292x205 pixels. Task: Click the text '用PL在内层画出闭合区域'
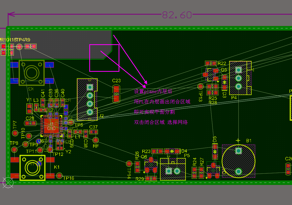[x=162, y=102]
